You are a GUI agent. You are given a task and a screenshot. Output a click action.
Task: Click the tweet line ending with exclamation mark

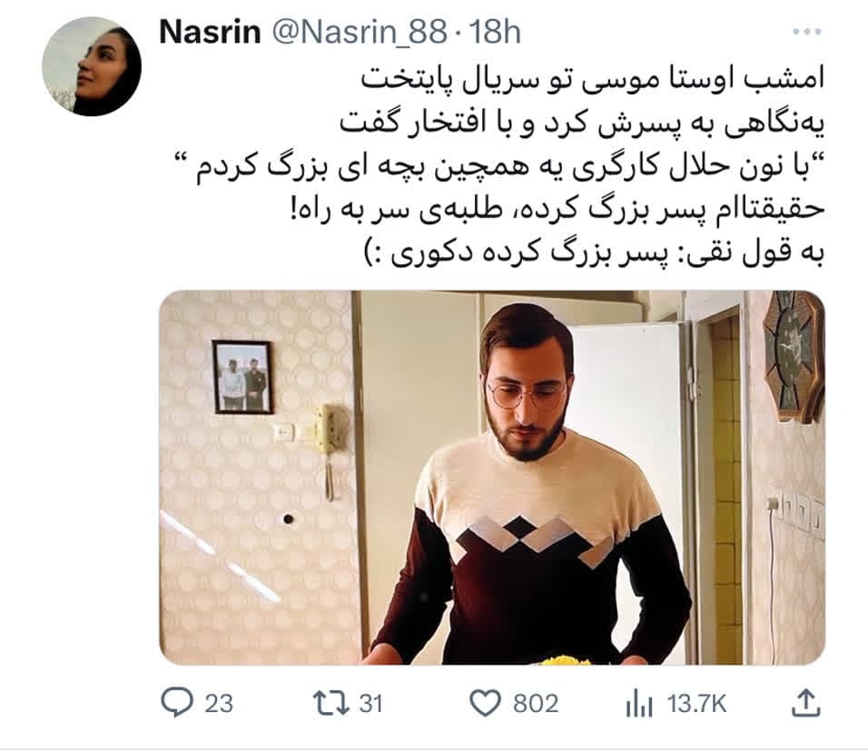click(x=557, y=211)
